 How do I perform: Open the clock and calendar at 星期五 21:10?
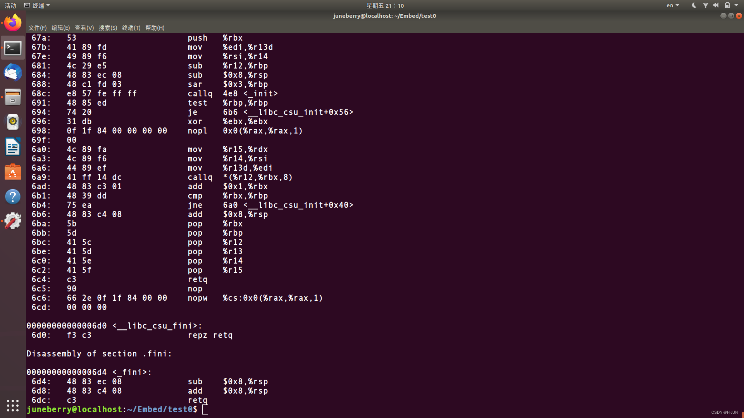(385, 5)
